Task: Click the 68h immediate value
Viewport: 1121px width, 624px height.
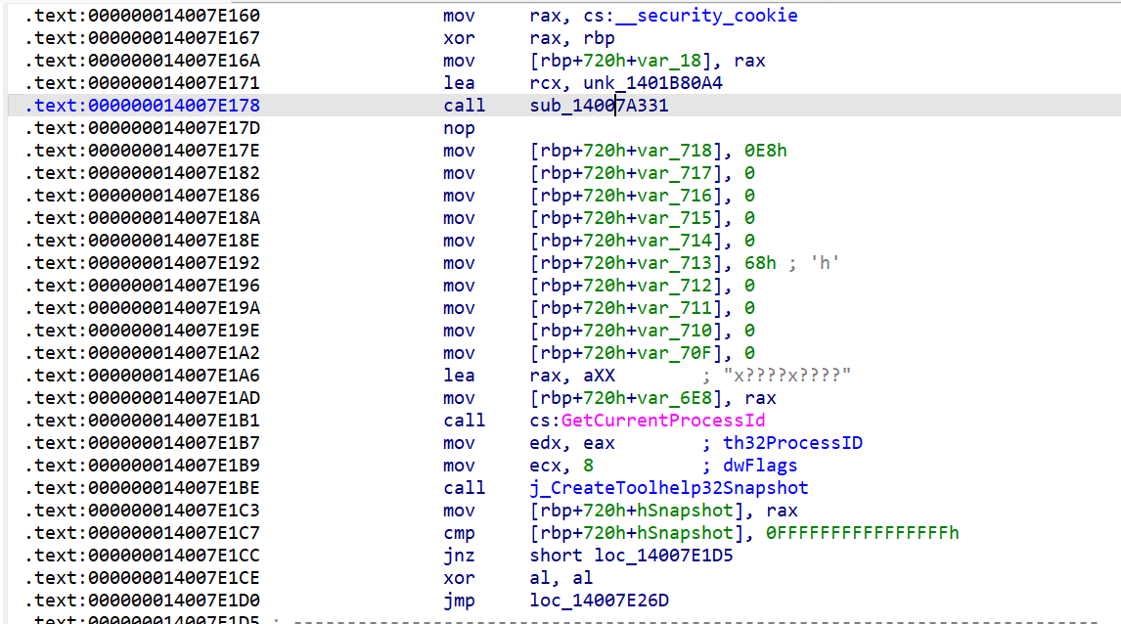Action: pyautogui.click(x=760, y=263)
